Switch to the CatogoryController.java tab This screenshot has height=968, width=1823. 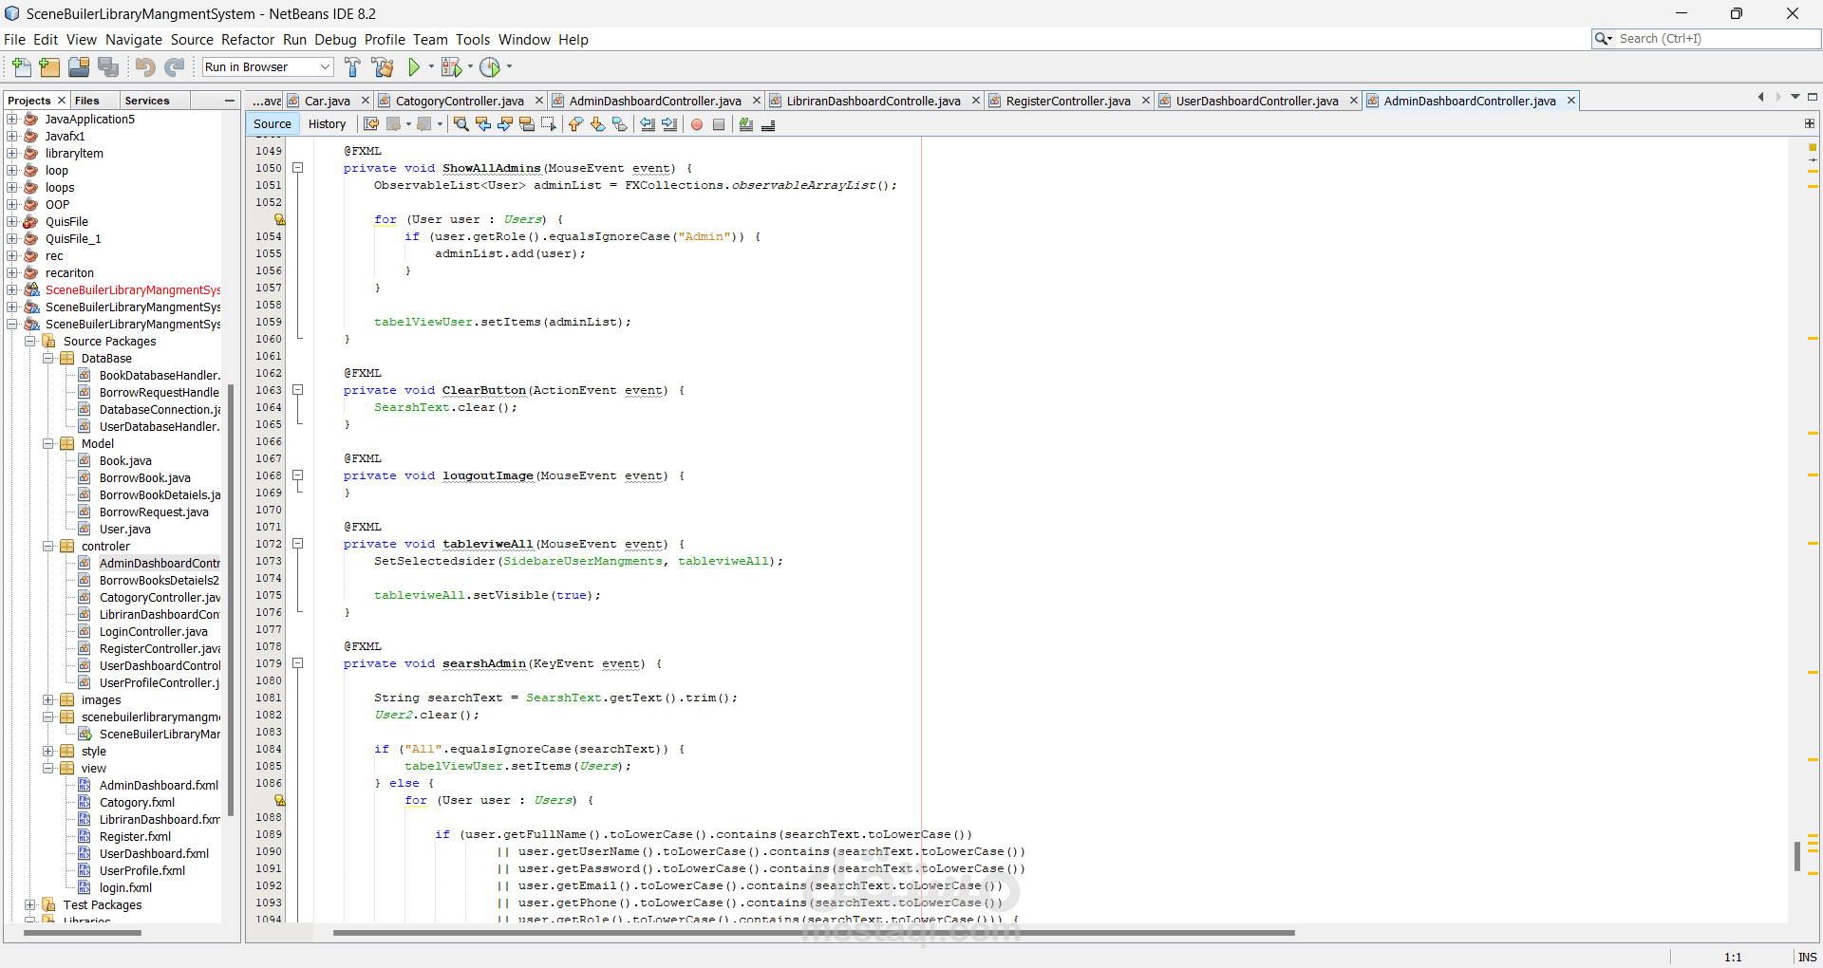point(460,101)
